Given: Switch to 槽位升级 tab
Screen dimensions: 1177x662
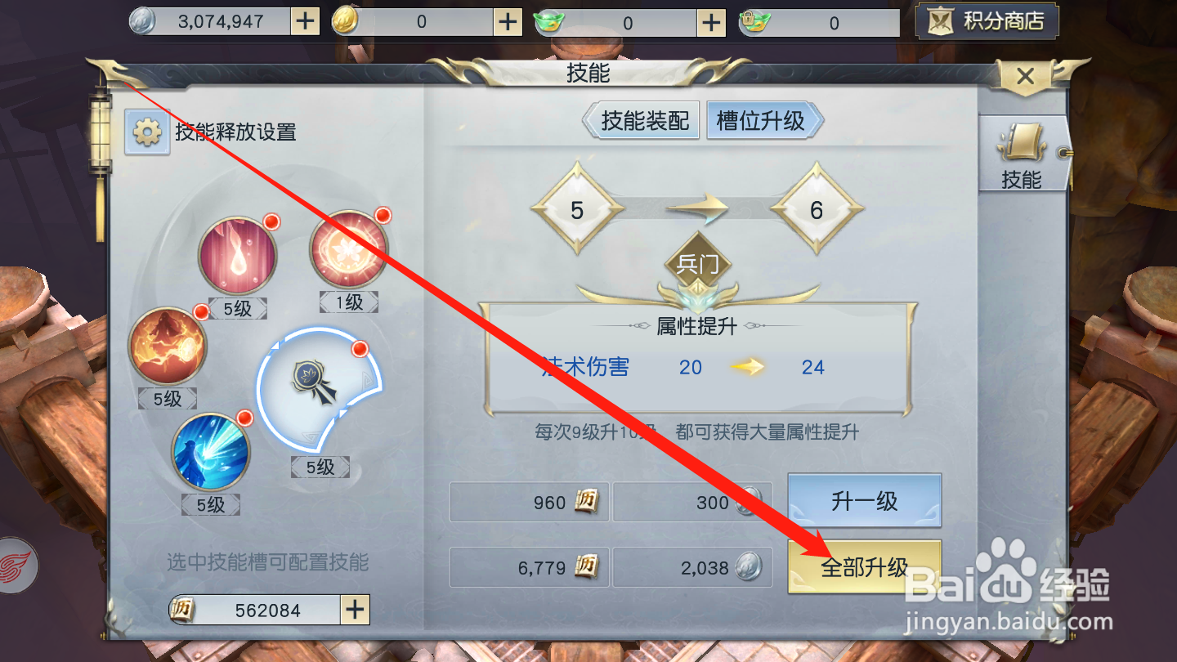Looking at the screenshot, I should click(x=764, y=121).
